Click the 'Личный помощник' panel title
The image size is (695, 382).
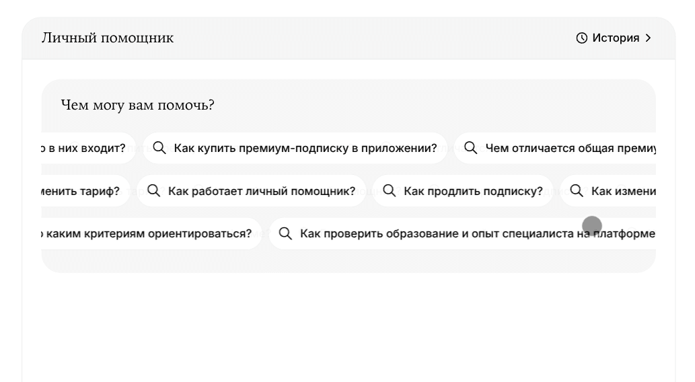click(108, 38)
